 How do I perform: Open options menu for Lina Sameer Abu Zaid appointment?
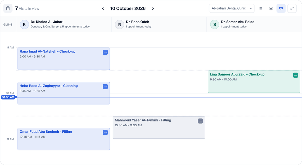296,75
